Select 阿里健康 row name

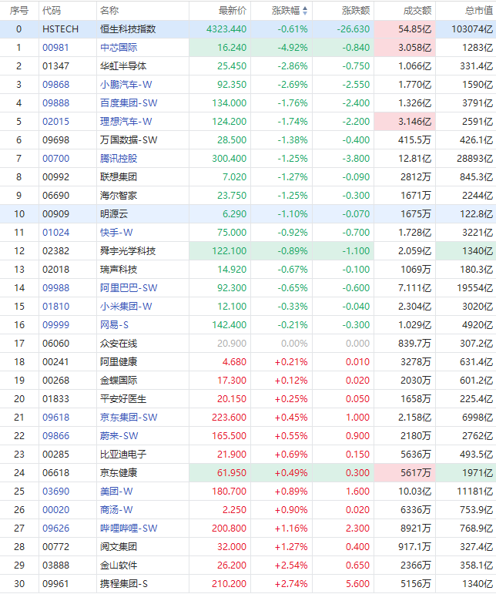pyautogui.click(x=119, y=362)
